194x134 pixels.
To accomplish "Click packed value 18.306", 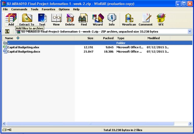I will tap(109, 51).
